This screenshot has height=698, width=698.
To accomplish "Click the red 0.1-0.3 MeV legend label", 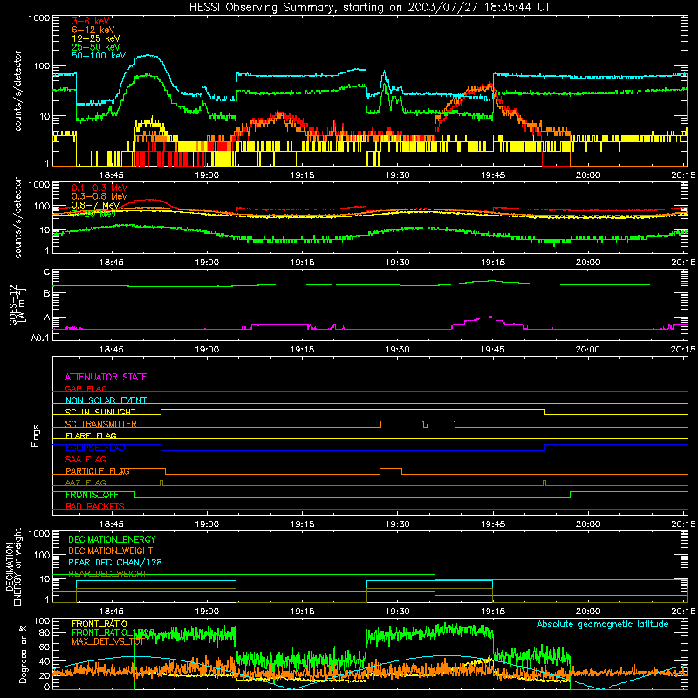I will click(99, 188).
